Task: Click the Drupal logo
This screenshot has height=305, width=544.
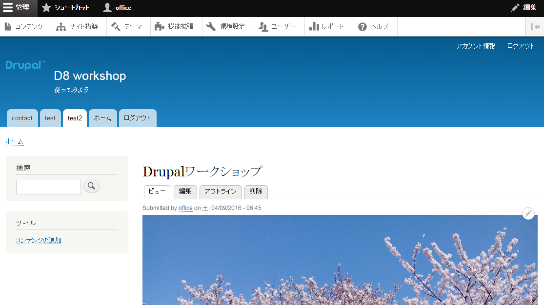Action: [x=25, y=65]
